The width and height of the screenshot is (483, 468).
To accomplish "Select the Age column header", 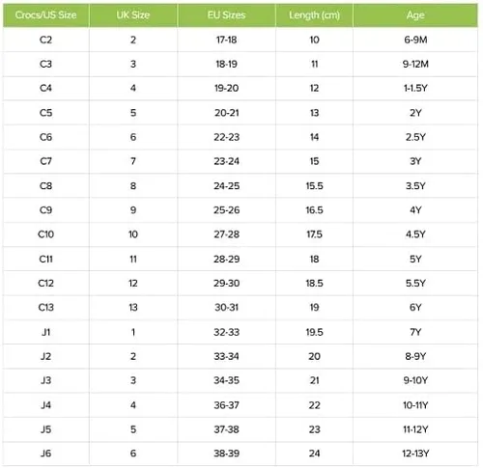I will [x=415, y=15].
